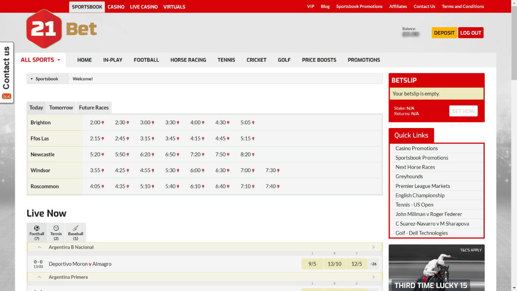Viewport: 517px width, 291px height.
Task: Select the Football live sport icon
Action: pos(37,232)
